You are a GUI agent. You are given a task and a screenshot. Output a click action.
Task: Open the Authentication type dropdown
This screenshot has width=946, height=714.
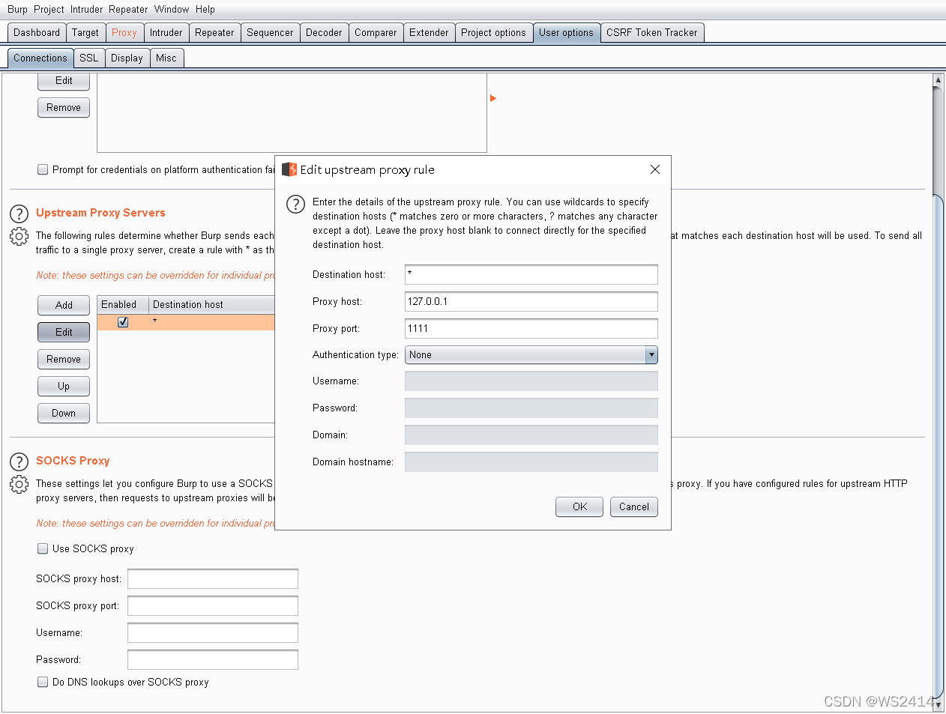(531, 354)
